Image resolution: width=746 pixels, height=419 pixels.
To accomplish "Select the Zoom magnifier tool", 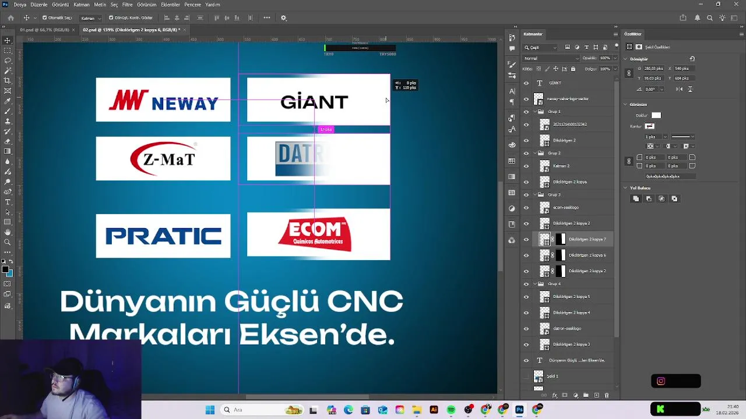I will click(x=8, y=242).
